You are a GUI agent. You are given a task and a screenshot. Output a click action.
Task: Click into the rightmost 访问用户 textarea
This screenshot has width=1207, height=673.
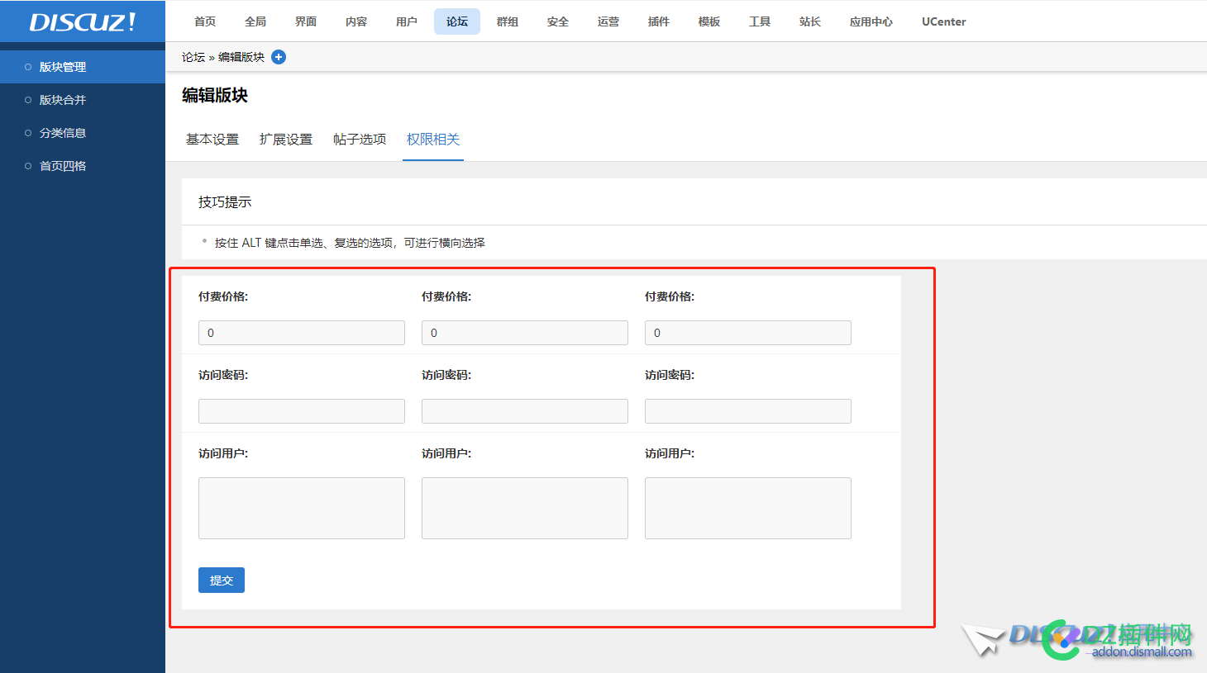[748, 508]
